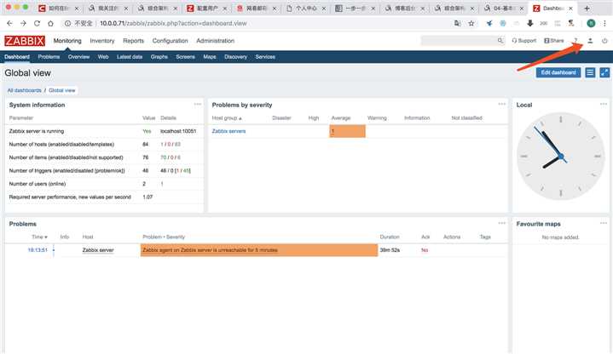613x354 pixels.
Task: Click the browser back arrow
Action: tap(9, 24)
